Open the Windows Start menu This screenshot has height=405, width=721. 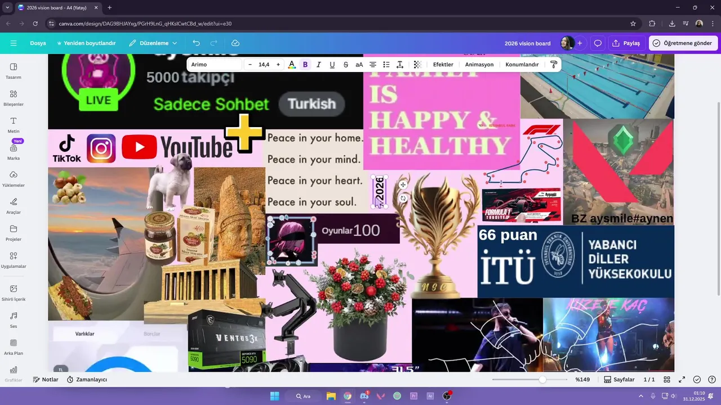point(274,396)
